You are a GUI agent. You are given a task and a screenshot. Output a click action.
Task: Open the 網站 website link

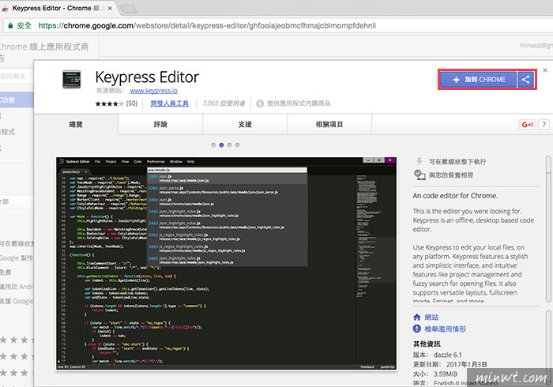click(431, 317)
